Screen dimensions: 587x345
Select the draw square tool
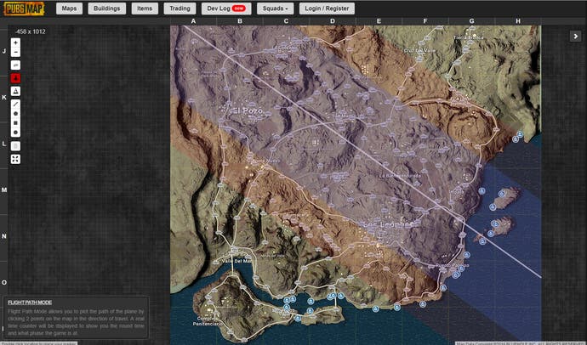coord(15,123)
